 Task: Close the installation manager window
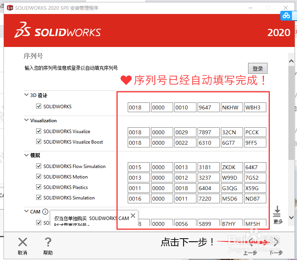pos(286,8)
